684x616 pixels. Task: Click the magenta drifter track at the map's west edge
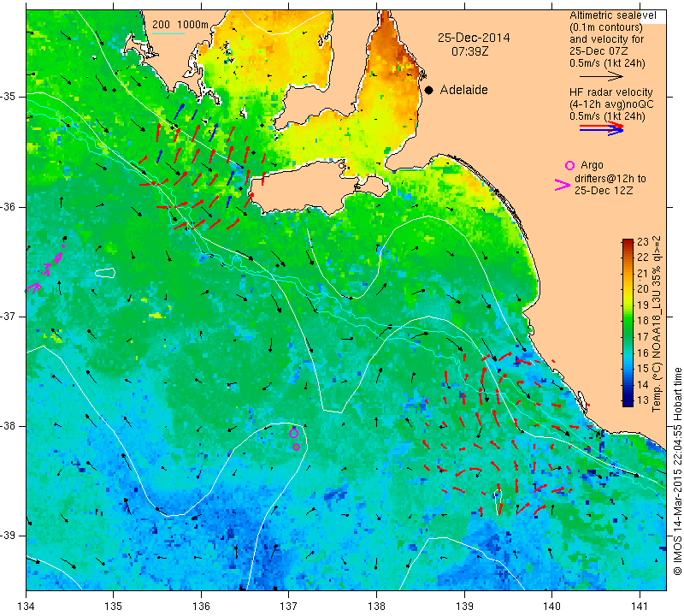pos(45,269)
